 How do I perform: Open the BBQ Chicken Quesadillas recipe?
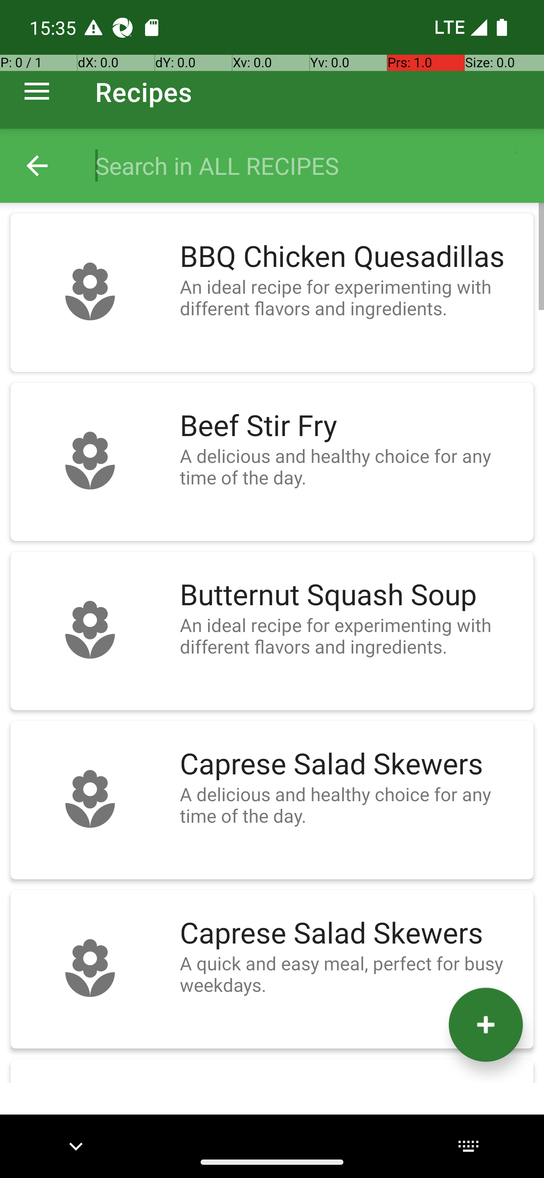tap(272, 293)
